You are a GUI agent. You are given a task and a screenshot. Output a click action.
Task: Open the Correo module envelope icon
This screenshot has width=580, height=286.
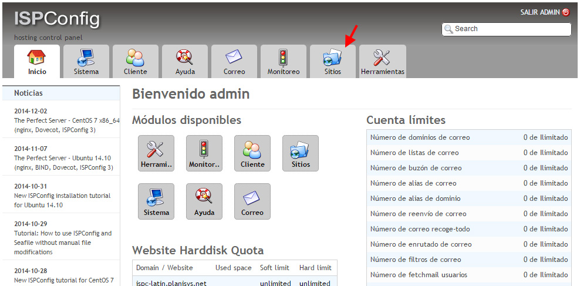(x=252, y=201)
